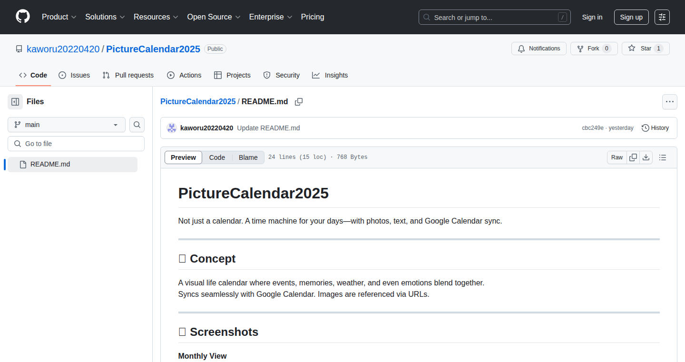
Task: View the file History
Action: 655,128
